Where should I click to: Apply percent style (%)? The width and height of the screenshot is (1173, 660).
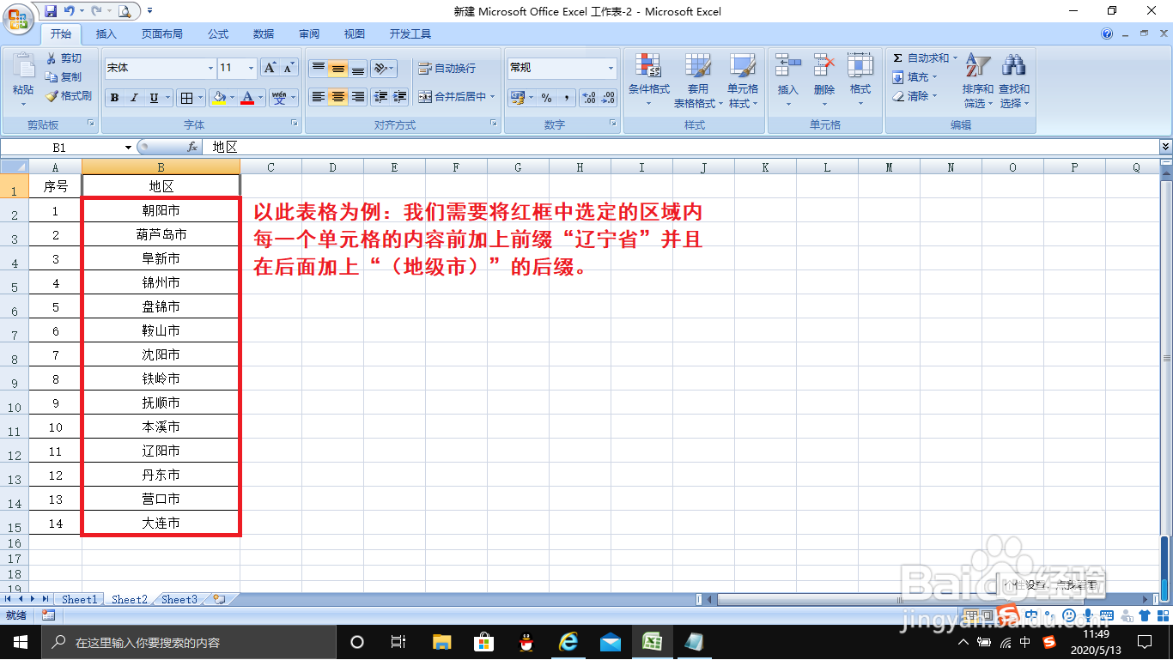pos(546,98)
